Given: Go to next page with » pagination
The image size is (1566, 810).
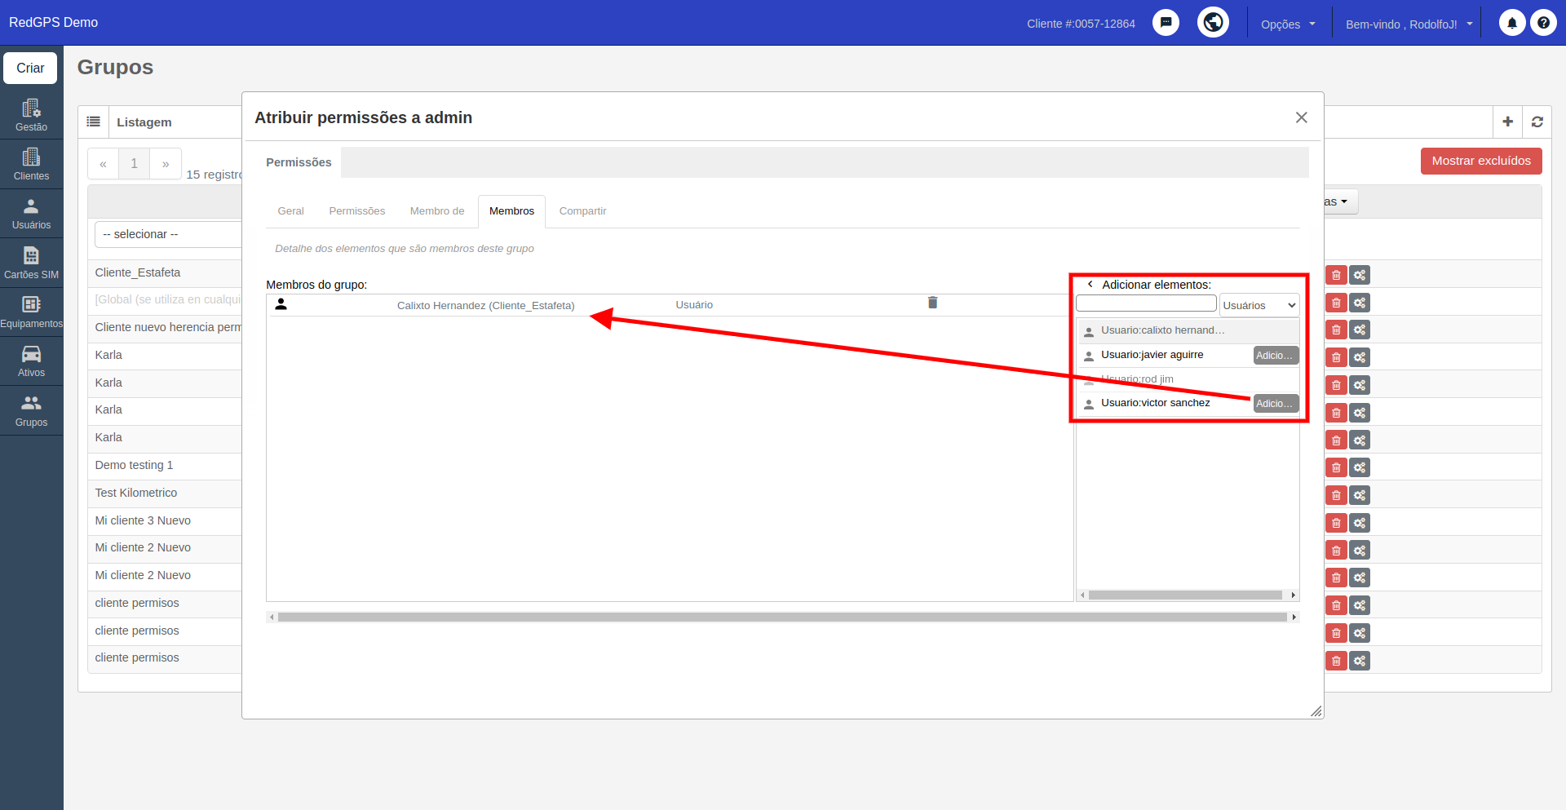Looking at the screenshot, I should 166,163.
